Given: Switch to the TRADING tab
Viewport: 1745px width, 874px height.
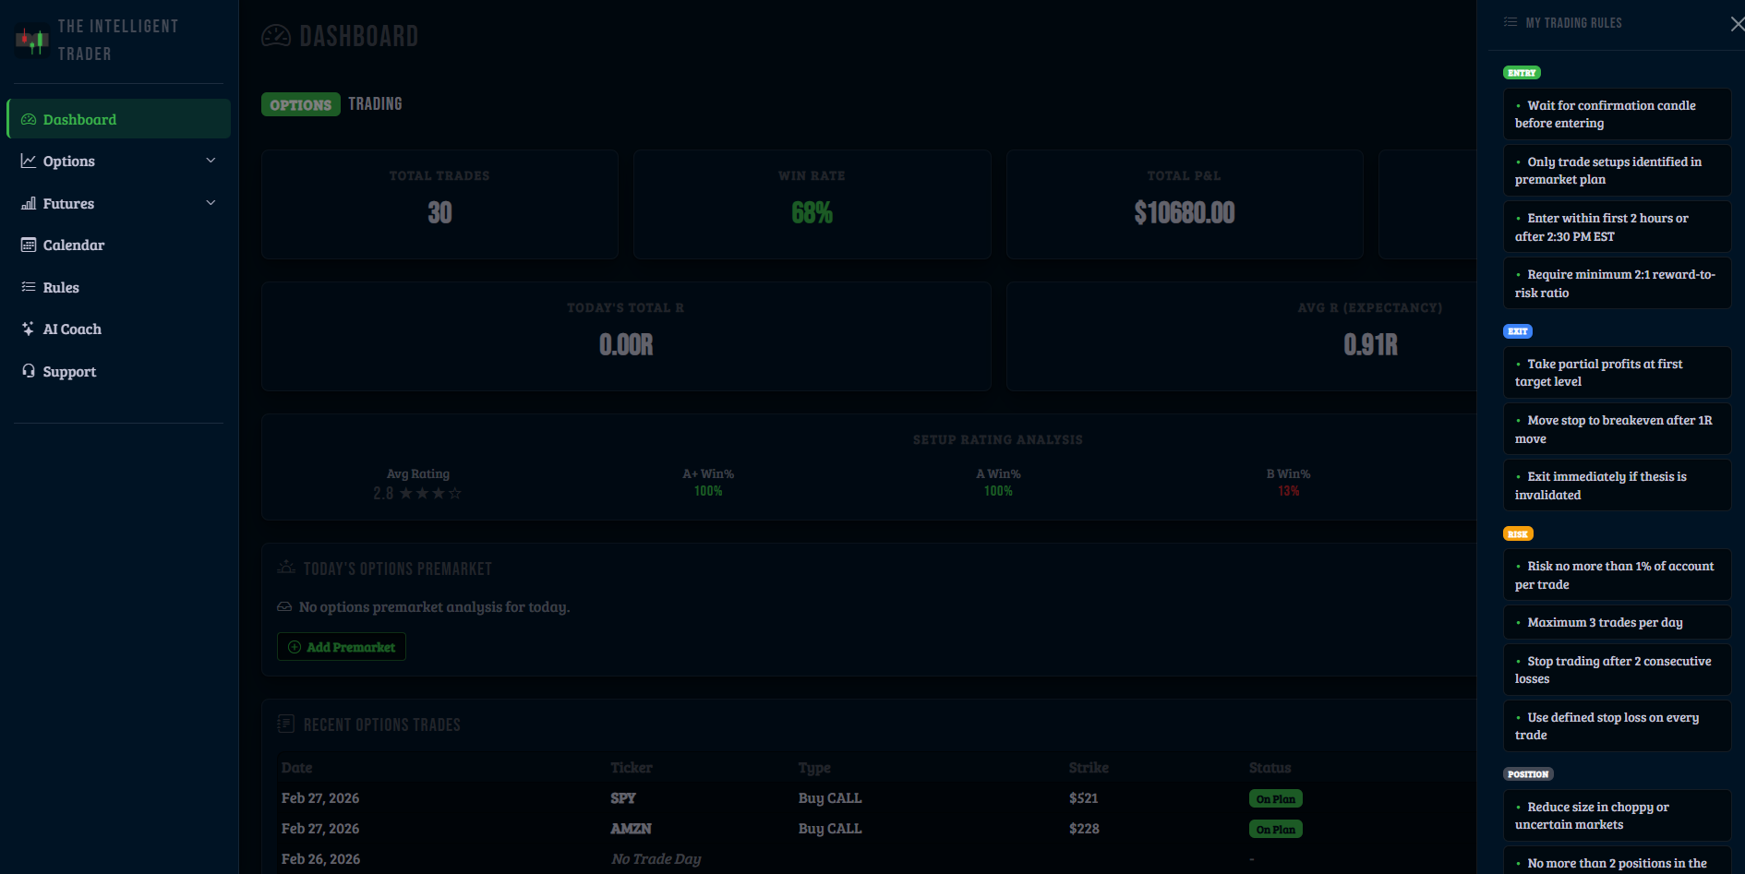Looking at the screenshot, I should (x=376, y=103).
